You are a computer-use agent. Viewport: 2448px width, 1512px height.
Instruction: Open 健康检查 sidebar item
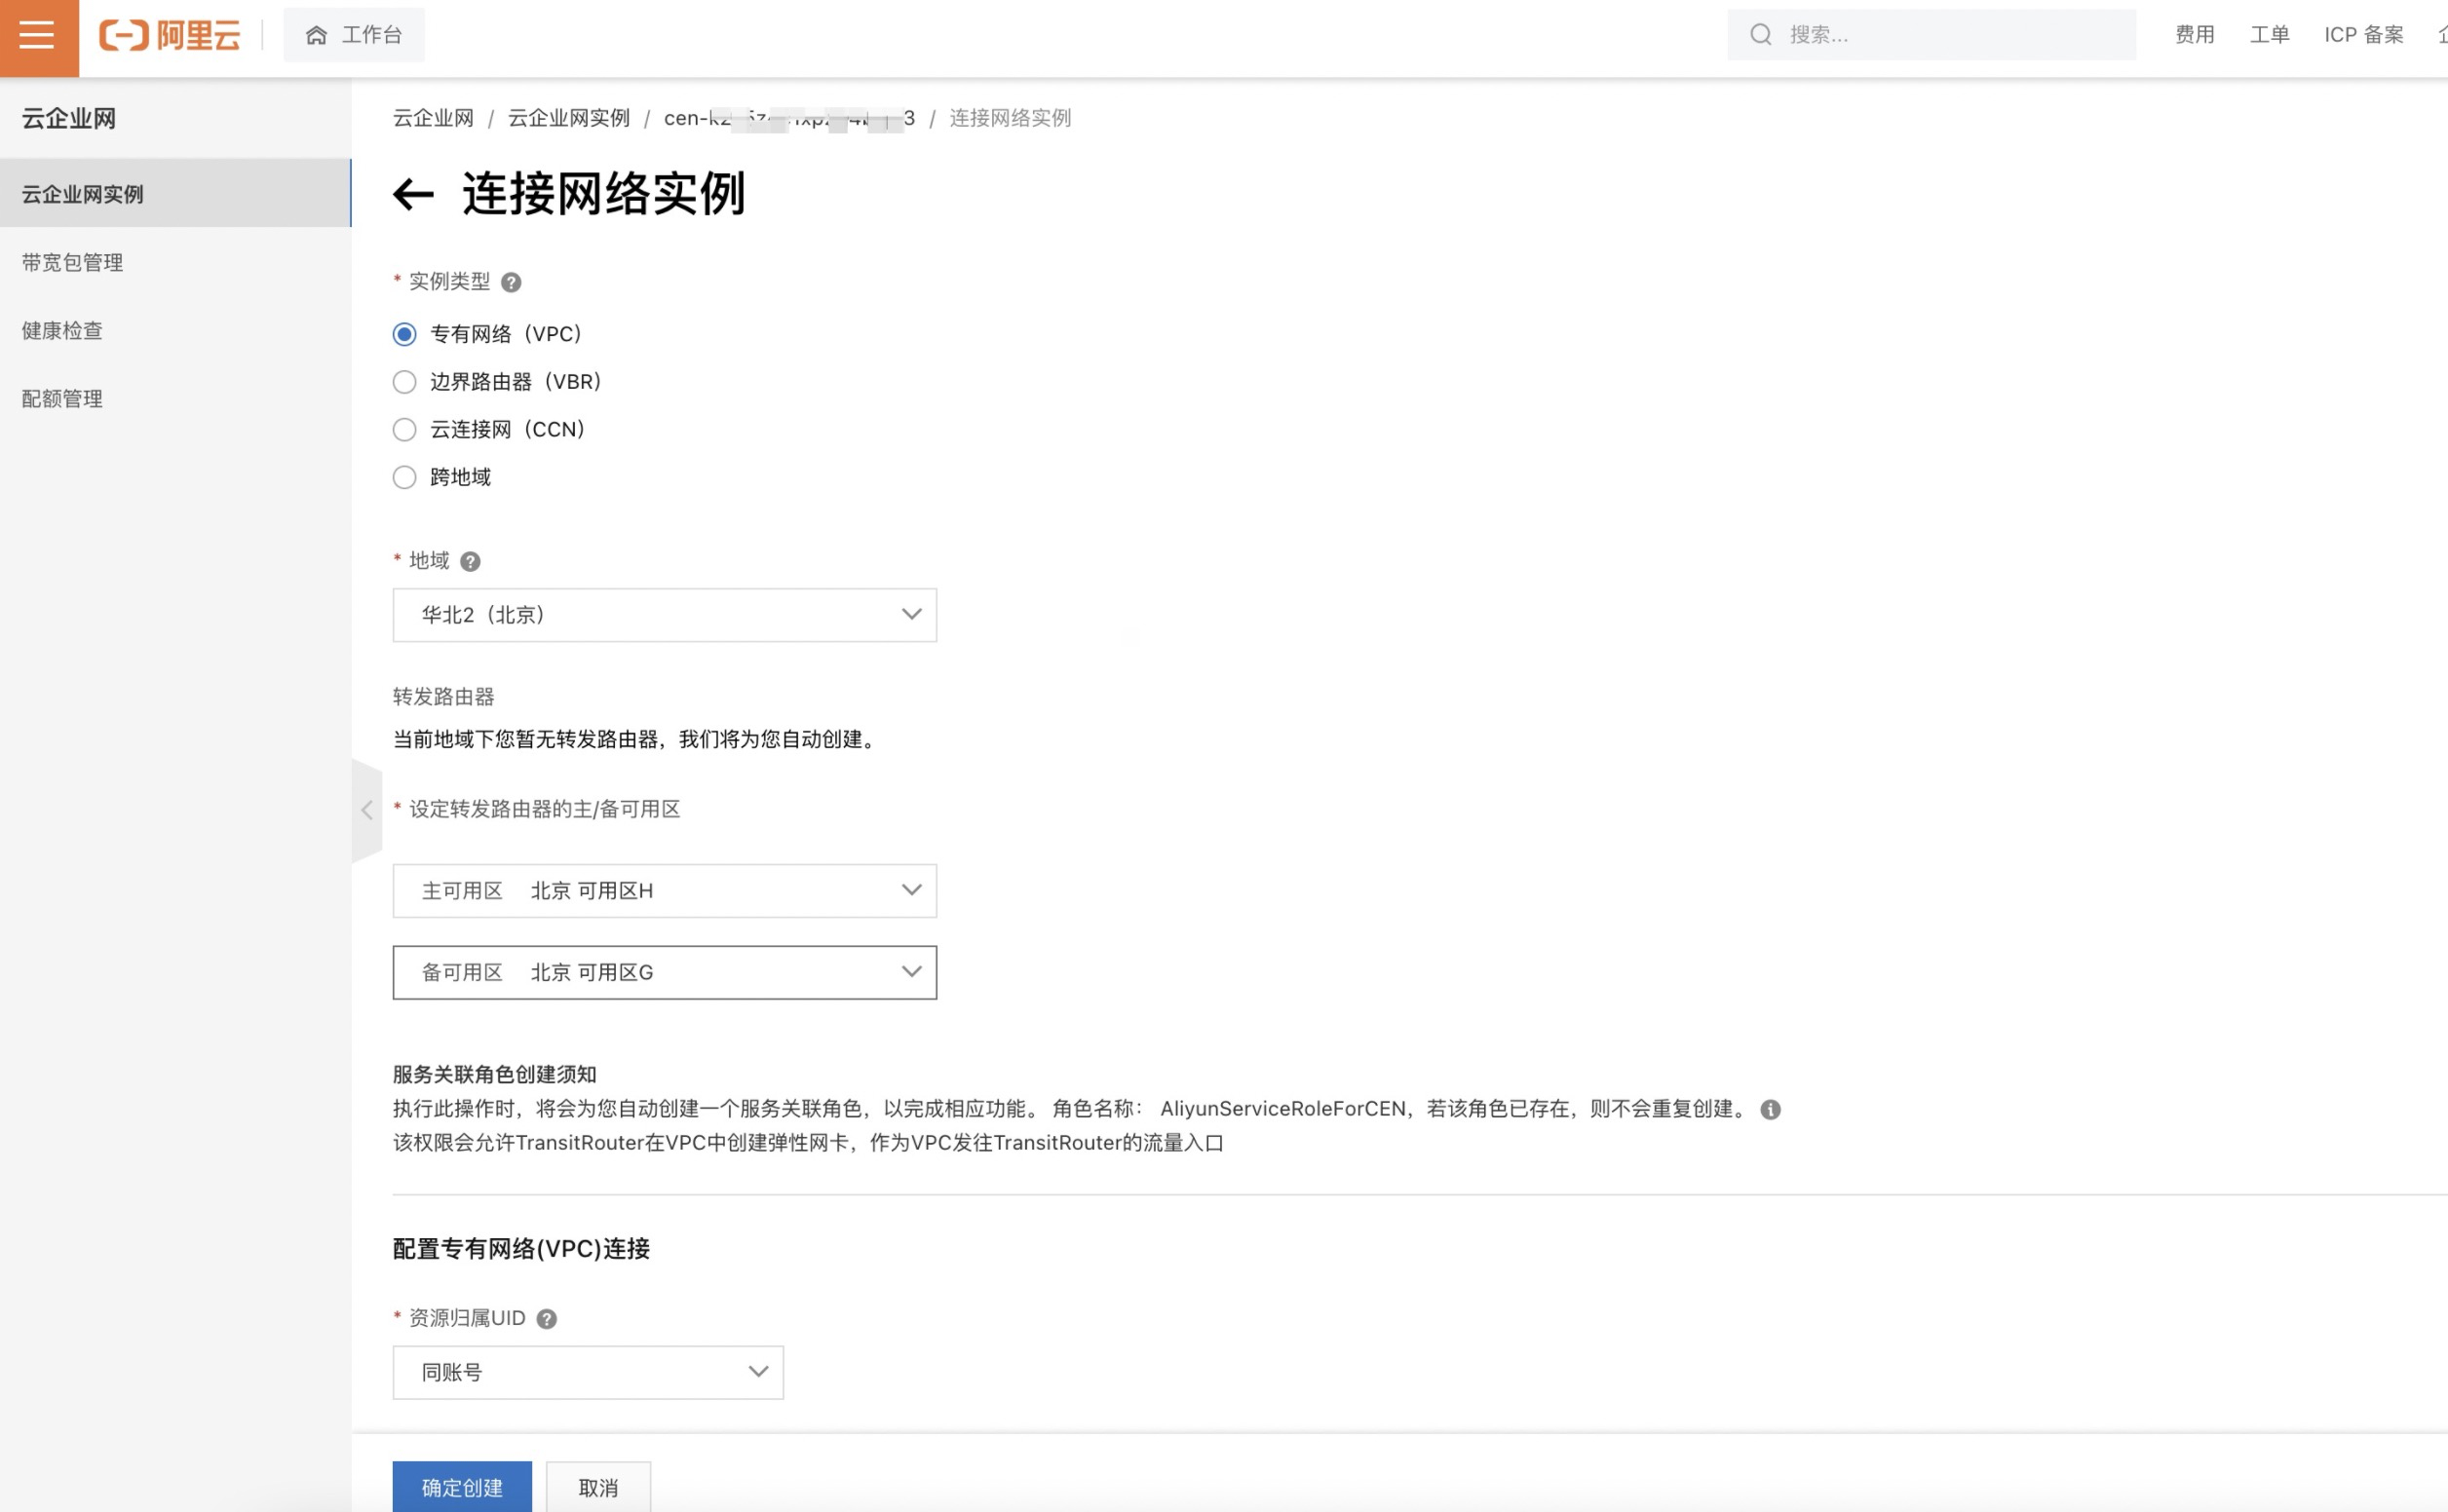(x=62, y=331)
